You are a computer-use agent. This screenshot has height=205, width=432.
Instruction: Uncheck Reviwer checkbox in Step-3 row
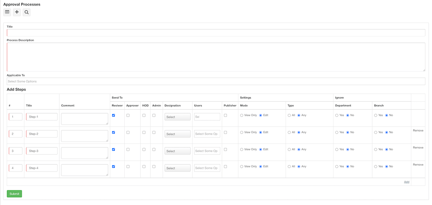click(114, 150)
